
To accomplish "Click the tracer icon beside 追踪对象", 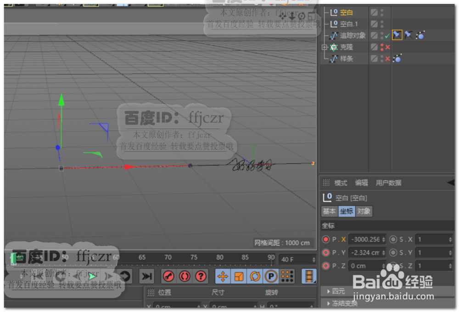I will 333,35.
